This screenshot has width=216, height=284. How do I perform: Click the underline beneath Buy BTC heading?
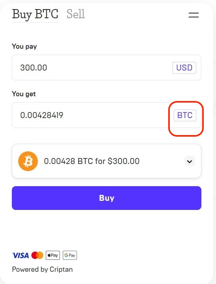pyautogui.click(x=35, y=23)
